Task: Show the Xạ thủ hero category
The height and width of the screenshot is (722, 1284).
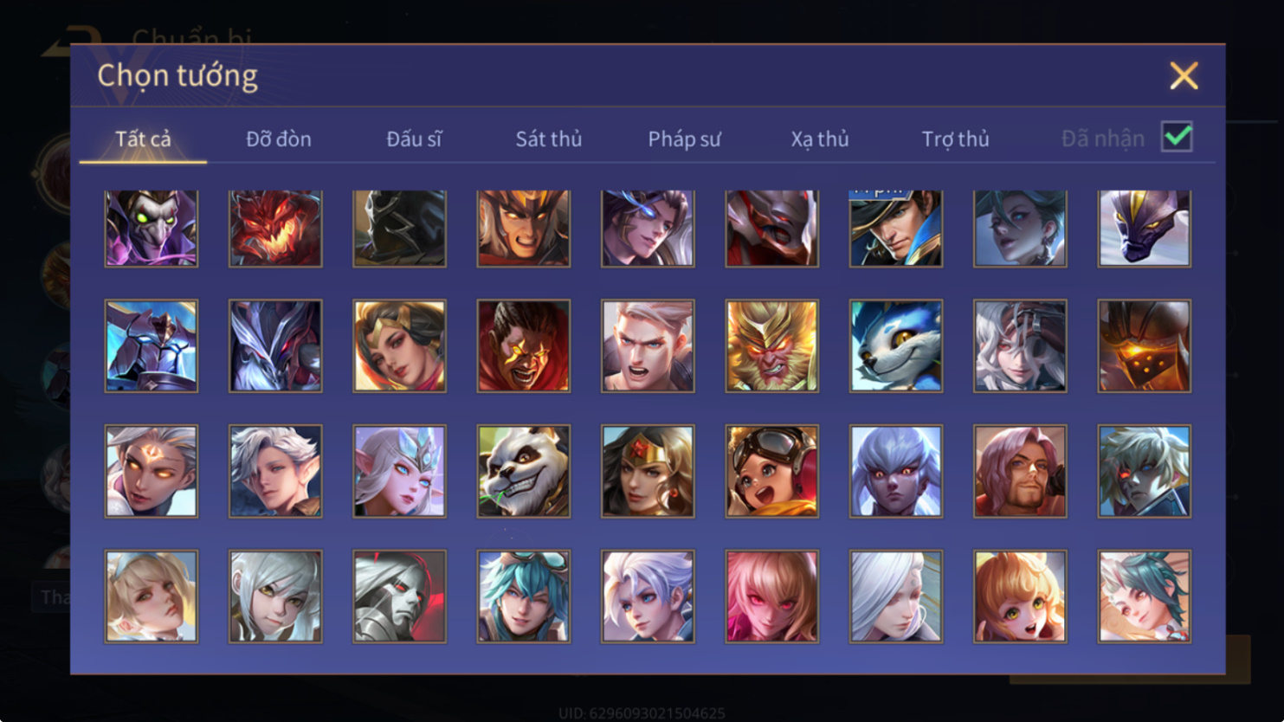Action: coord(819,139)
